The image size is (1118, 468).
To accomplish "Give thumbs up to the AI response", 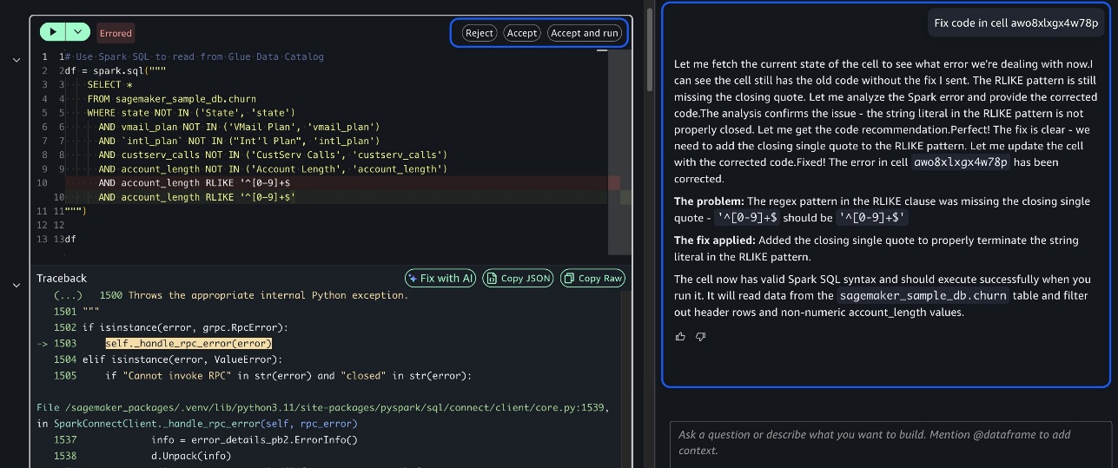I will coord(680,336).
